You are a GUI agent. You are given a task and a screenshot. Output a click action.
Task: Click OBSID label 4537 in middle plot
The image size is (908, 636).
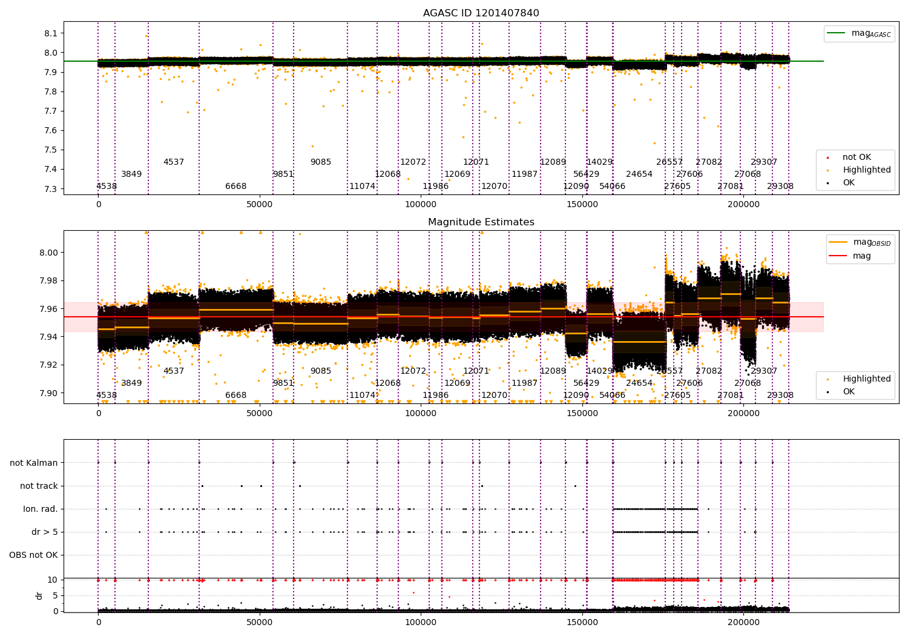(x=174, y=371)
